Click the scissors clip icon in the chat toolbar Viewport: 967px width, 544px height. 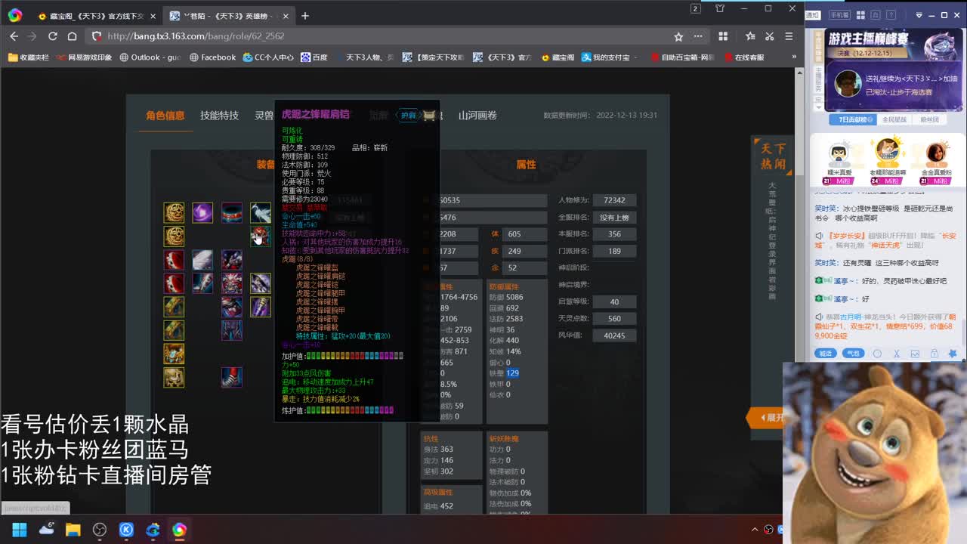pos(897,353)
